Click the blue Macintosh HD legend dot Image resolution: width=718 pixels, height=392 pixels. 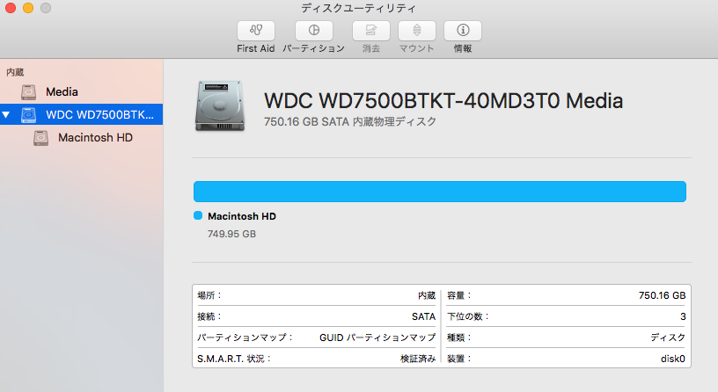click(x=198, y=215)
